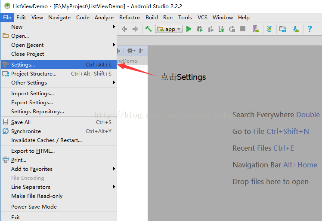Open the VCS menu
Screen dimensions: 322x221
click(202, 18)
